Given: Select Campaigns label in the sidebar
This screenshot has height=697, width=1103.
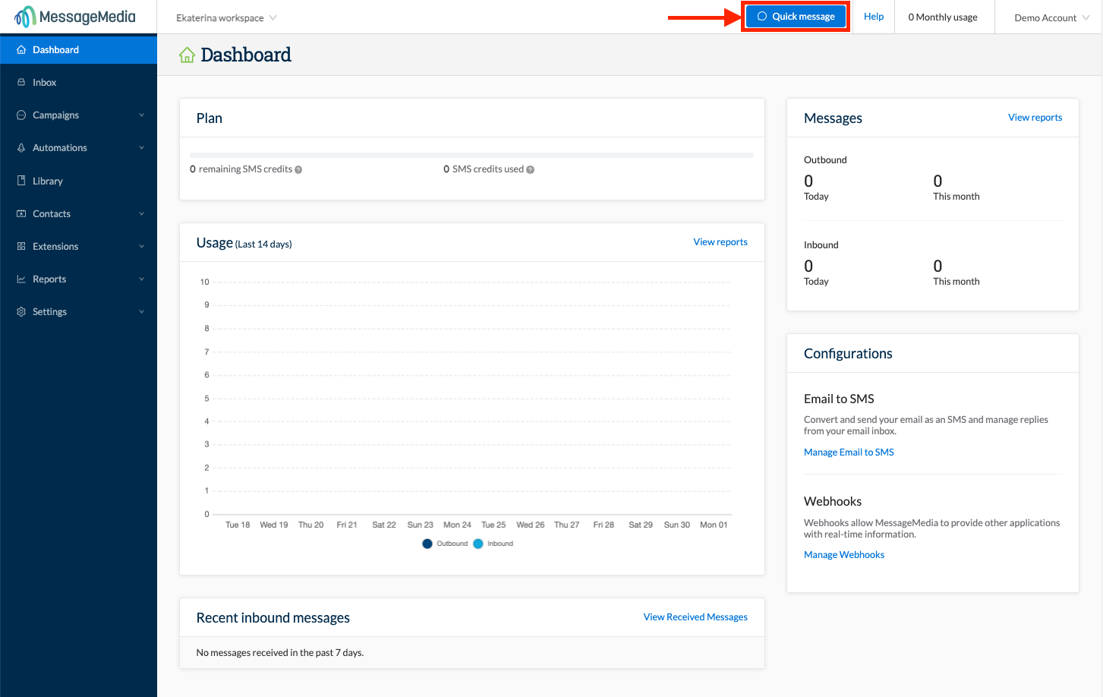Looking at the screenshot, I should [55, 115].
